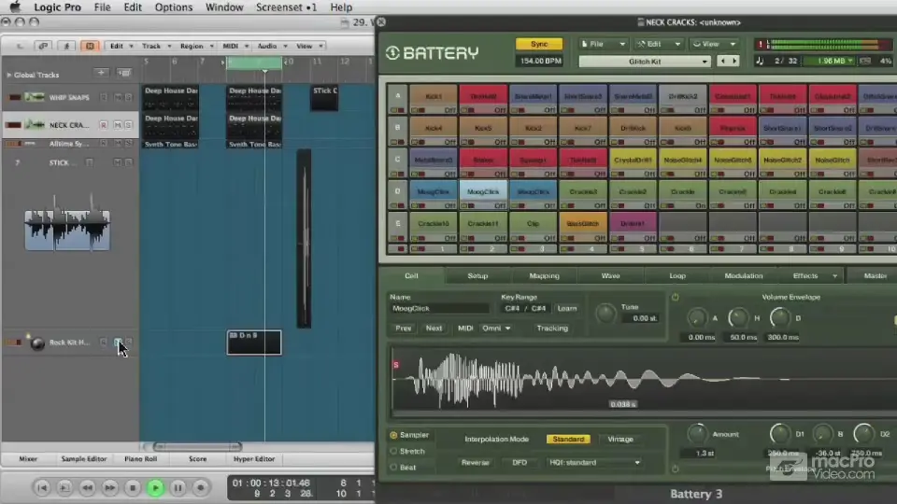The height and width of the screenshot is (504, 897).
Task: Open the Glitch Kit preset dropdown
Action: tap(645, 62)
